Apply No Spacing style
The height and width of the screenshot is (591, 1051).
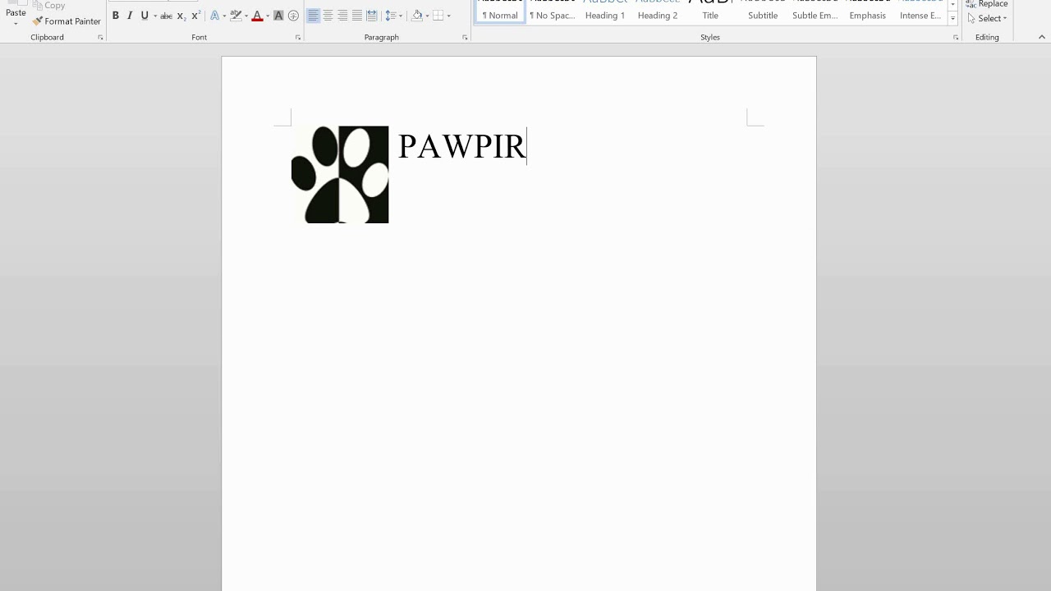click(x=553, y=11)
